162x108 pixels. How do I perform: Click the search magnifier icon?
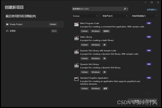point(125,9)
